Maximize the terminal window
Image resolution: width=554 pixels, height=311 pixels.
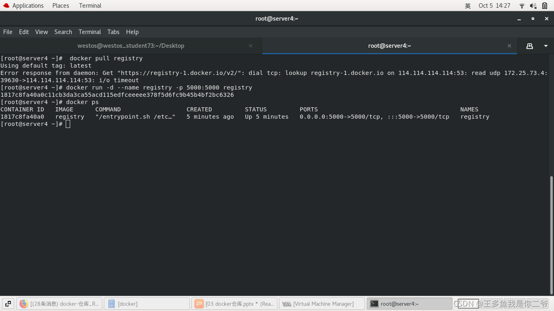click(533, 19)
